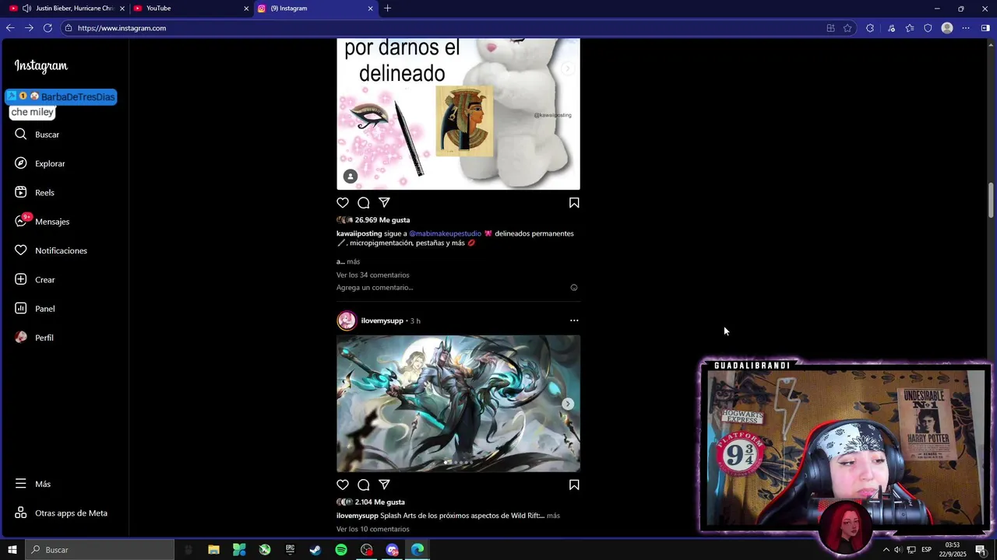Show tagged people on kawaiiposting image
The width and height of the screenshot is (997, 560).
[x=351, y=177]
